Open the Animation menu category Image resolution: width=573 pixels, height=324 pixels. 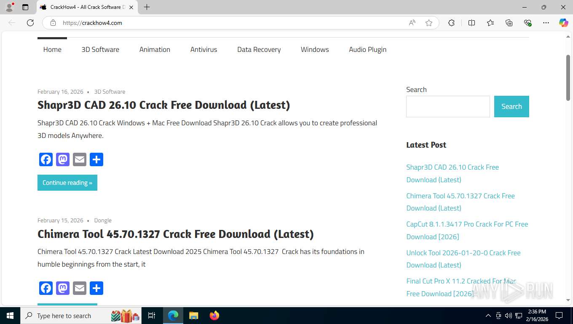pos(155,49)
